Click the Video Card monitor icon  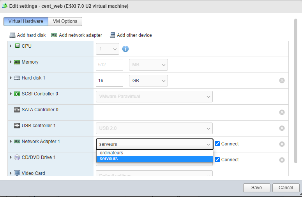click(17, 173)
